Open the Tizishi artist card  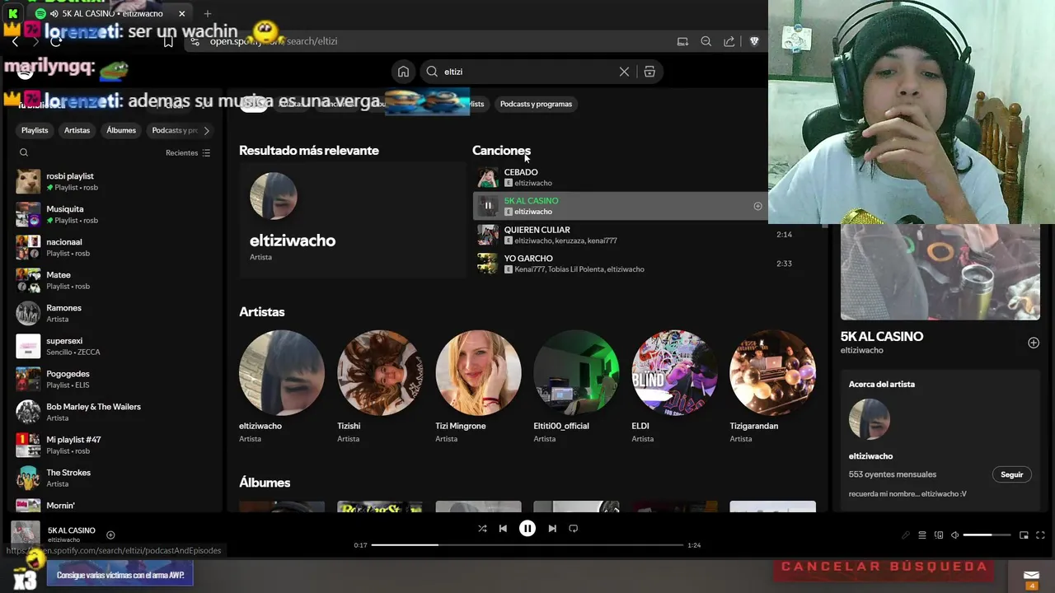pos(380,388)
